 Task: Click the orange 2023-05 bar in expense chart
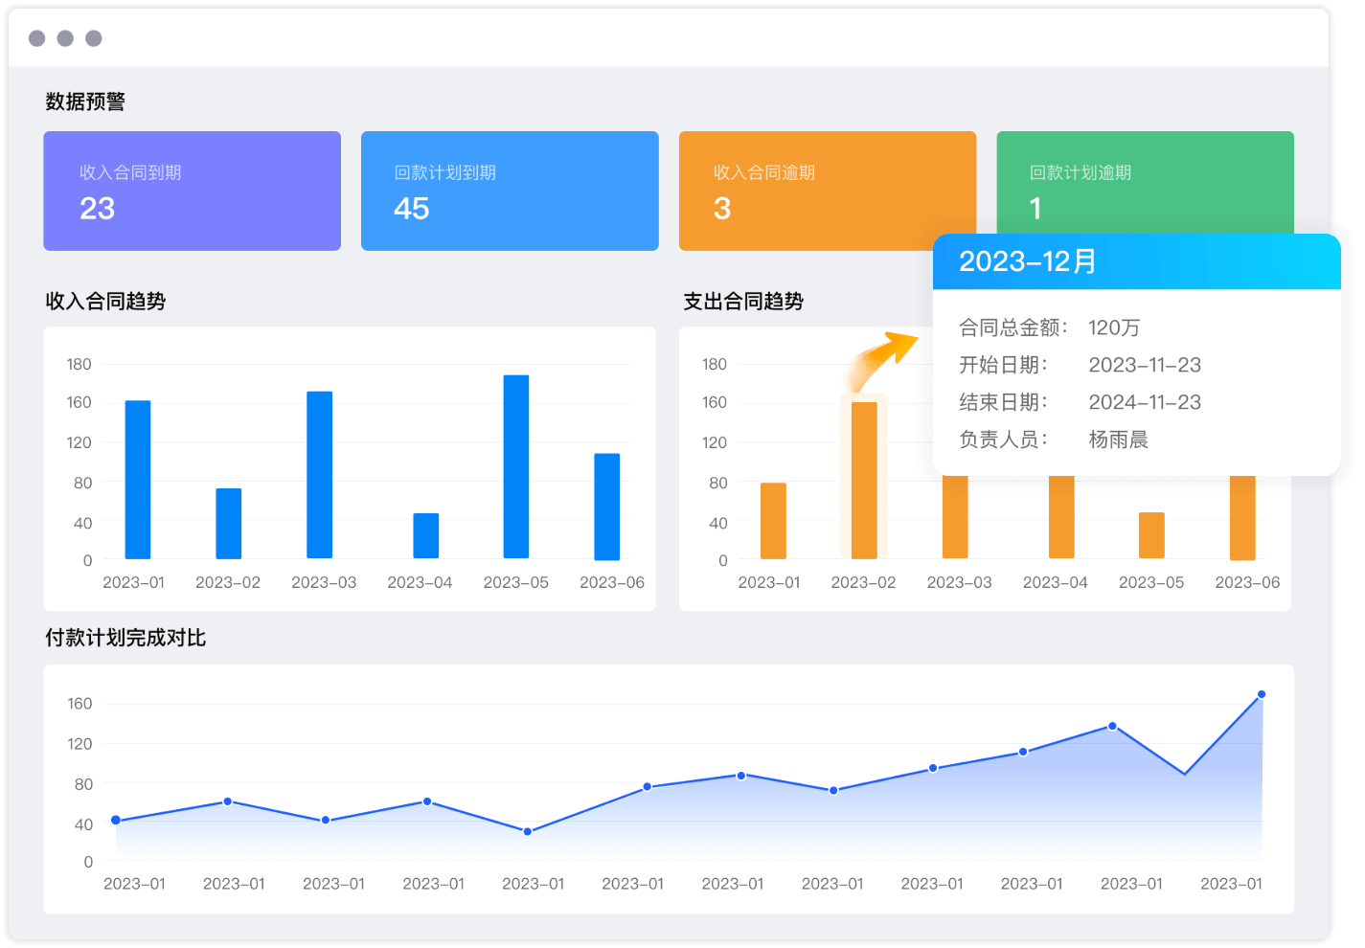1151,535
